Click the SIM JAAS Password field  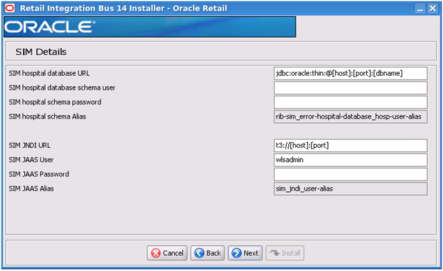(x=350, y=174)
